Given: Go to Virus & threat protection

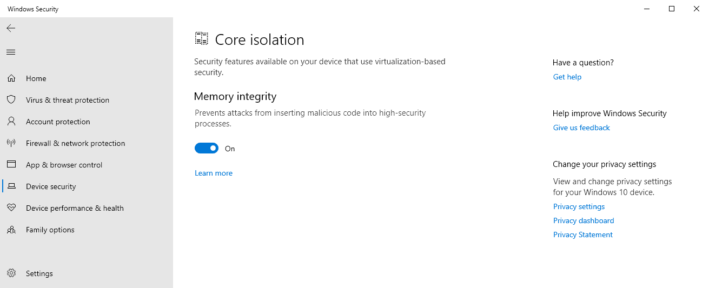Looking at the screenshot, I should (68, 100).
